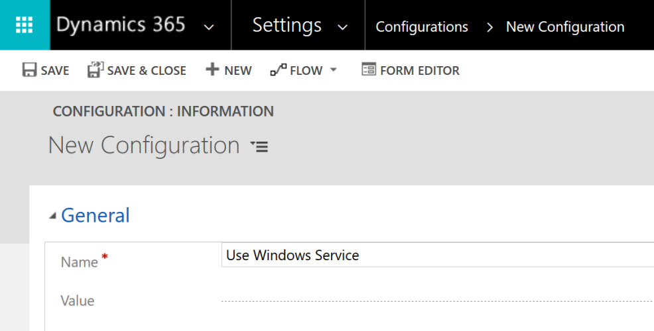This screenshot has height=331, width=654.
Task: Collapse the General section triangle
Action: pyautogui.click(x=52, y=216)
